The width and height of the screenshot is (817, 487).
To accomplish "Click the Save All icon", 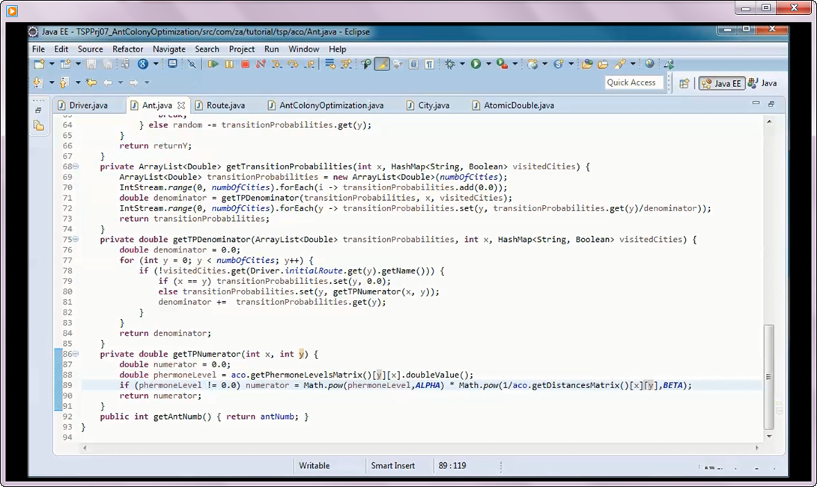I will pyautogui.click(x=108, y=66).
